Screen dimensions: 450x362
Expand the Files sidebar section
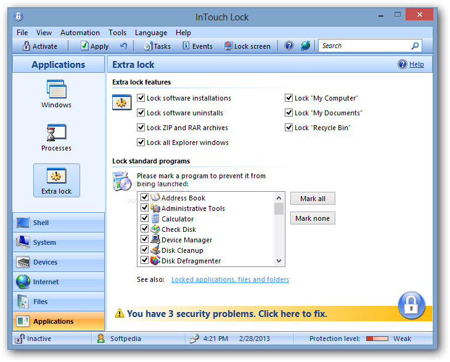59,302
